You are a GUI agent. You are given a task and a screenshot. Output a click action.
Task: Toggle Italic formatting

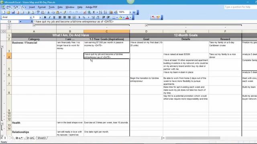tap(49, 17)
